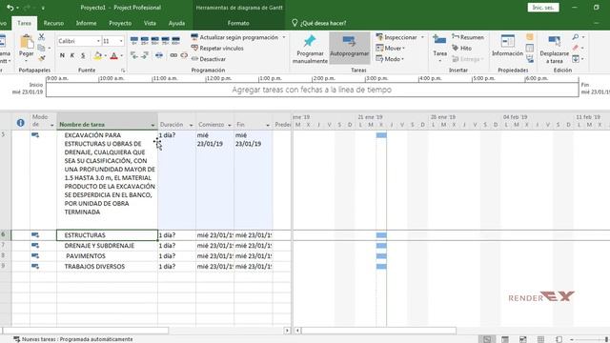The width and height of the screenshot is (610, 343).
Task: Mark task 25% complete
Action: (145, 40)
